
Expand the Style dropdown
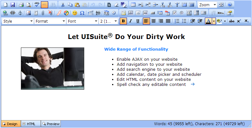pyautogui.click(x=18, y=21)
